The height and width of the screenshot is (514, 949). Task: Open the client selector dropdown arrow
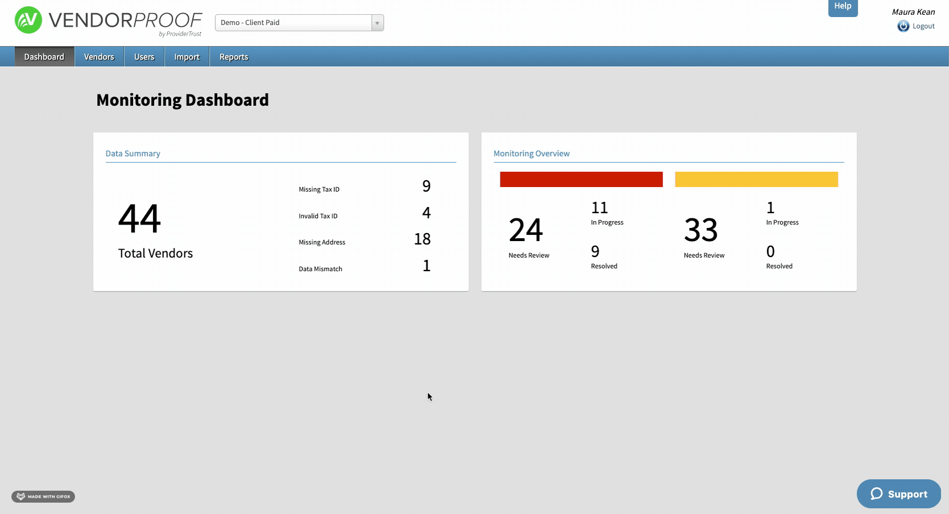(377, 23)
